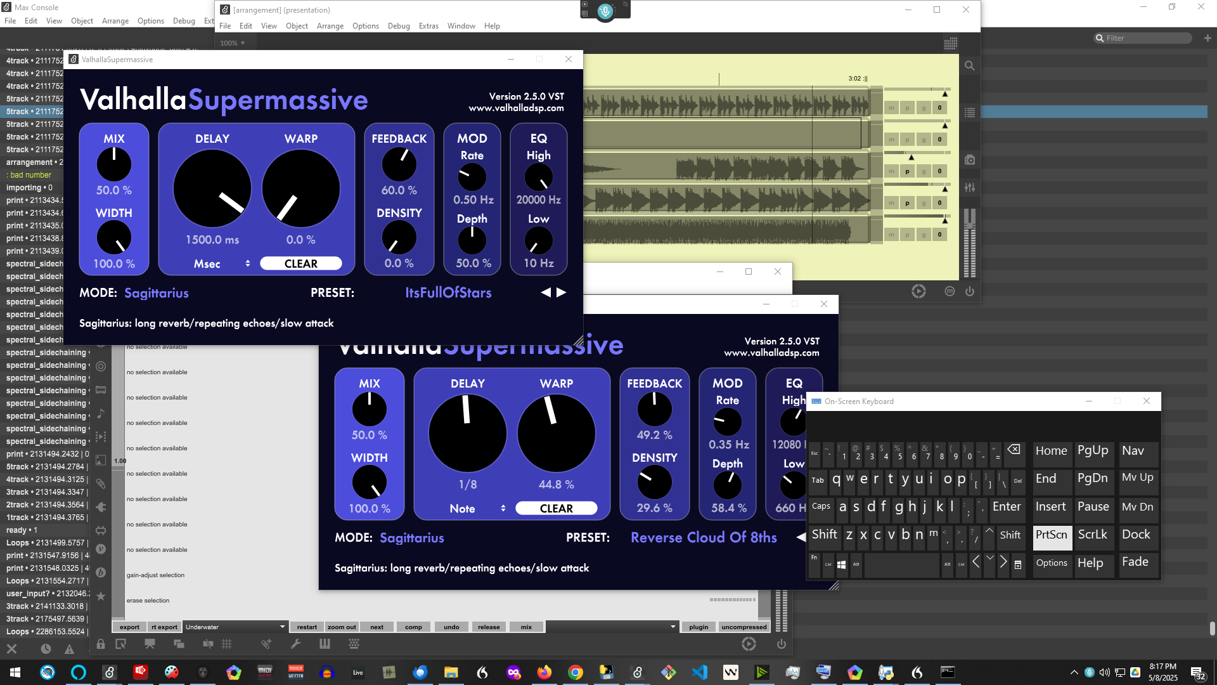This screenshot has width=1217, height=685.
Task: Open Note delay-unit selector in lower Valhalla plugin
Action: click(x=477, y=509)
